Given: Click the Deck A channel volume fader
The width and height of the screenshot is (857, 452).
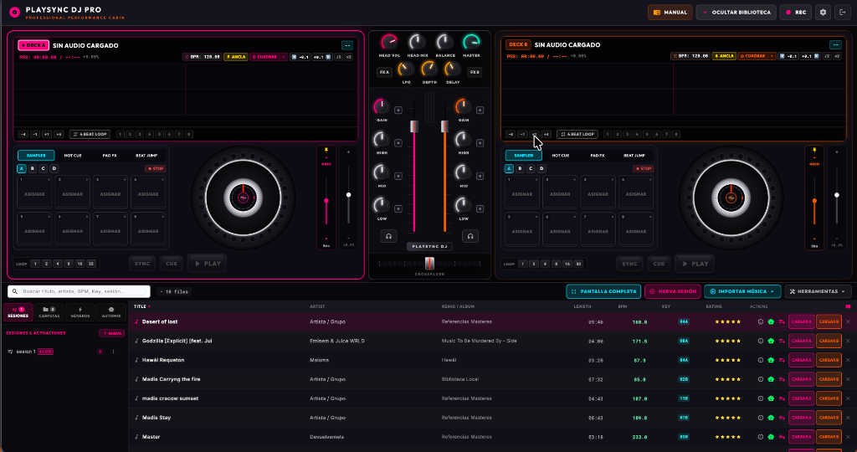Looking at the screenshot, I should coord(414,126).
